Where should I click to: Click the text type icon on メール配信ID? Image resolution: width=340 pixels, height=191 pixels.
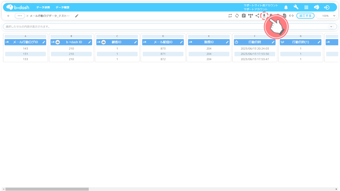[x=145, y=42]
